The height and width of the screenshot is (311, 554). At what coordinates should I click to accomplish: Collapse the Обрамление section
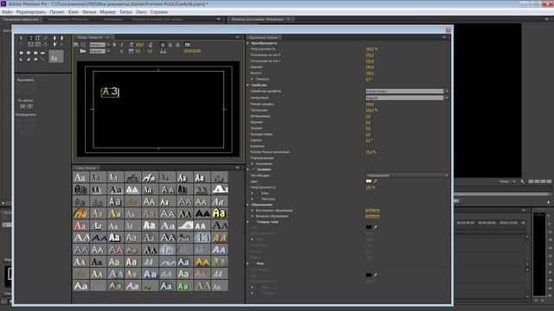click(x=248, y=205)
